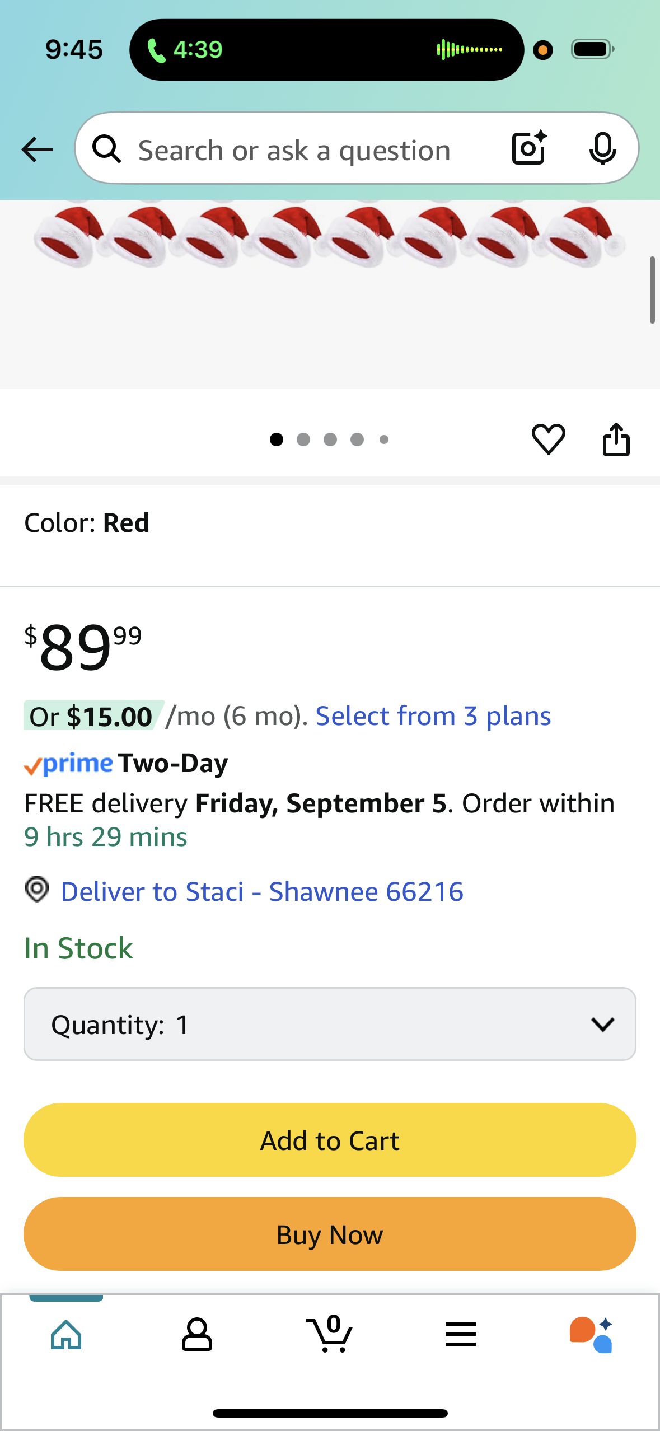Image resolution: width=660 pixels, height=1431 pixels.
Task: Tap the microphone voice search icon
Action: tap(602, 148)
